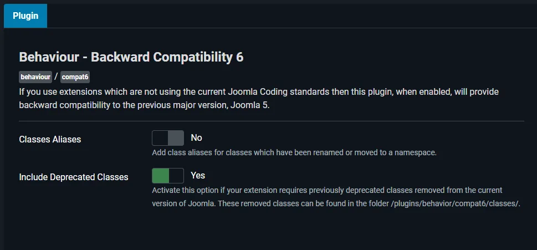537x250 pixels.
Task: Open the Plugin tab
Action: pyautogui.click(x=25, y=16)
